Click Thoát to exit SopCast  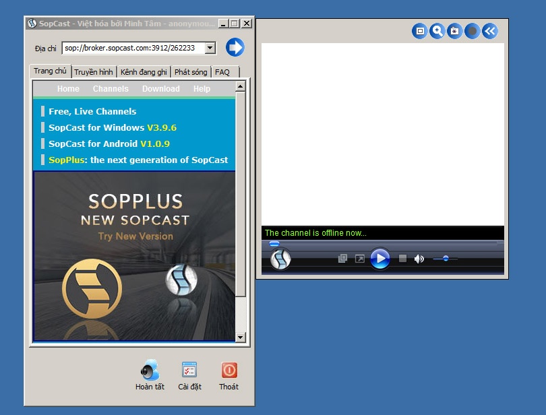click(x=229, y=375)
